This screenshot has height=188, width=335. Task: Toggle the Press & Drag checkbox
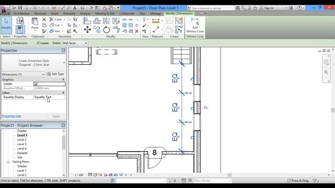[x=289, y=181]
